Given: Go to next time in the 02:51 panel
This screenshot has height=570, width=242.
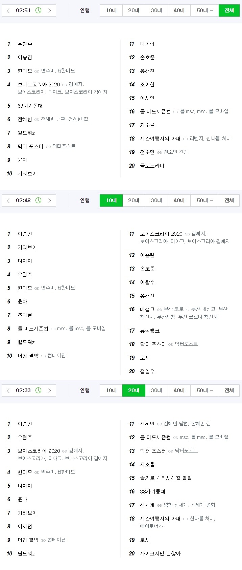Looking at the screenshot, I should click(50, 10).
